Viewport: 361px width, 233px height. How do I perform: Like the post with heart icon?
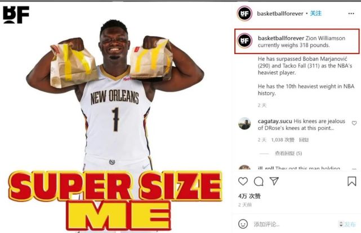(243, 181)
